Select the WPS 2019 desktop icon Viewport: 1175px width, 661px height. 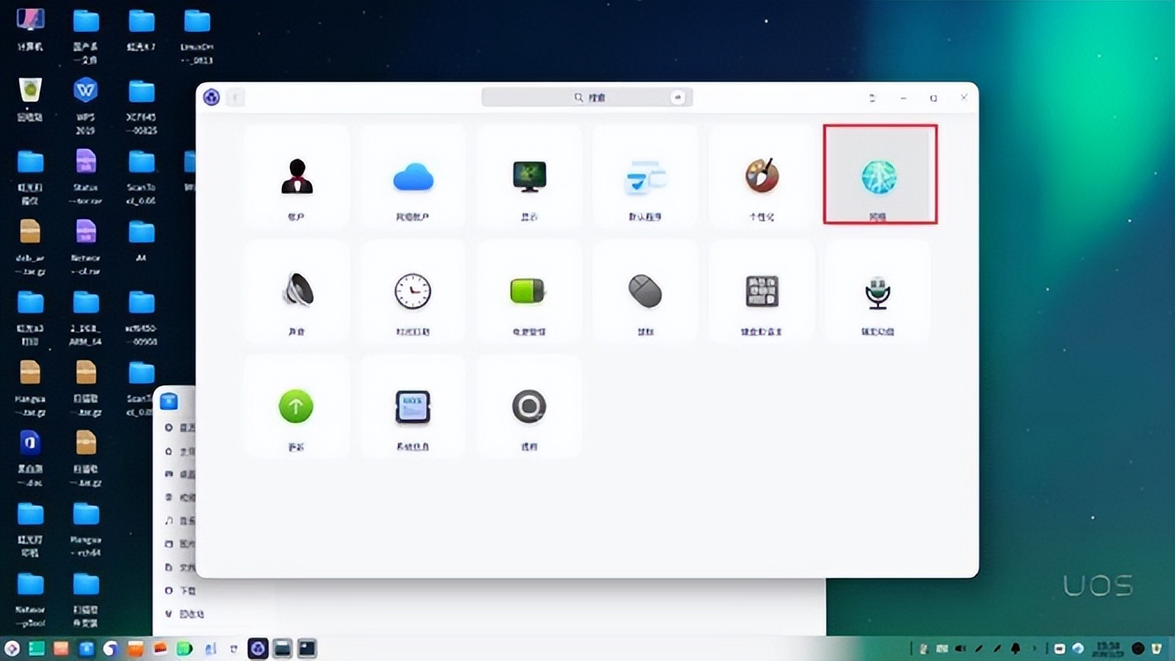85,104
